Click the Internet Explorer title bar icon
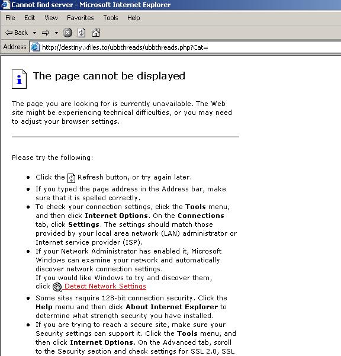Screen dimensions: 341x356 point(5,5)
